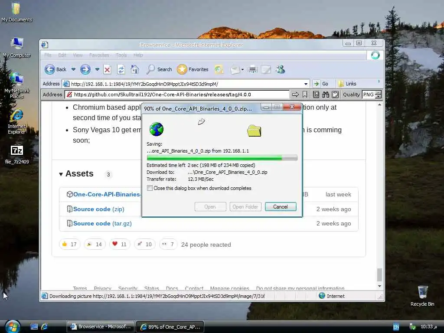Click the Forward arrow button

coord(85,69)
